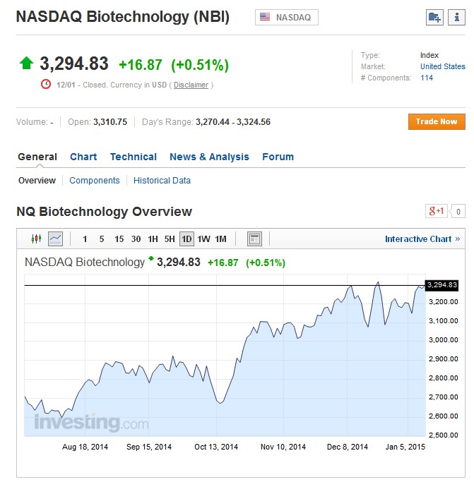The width and height of the screenshot is (474, 482).
Task: Select the 1W chart interval
Action: pos(203,239)
